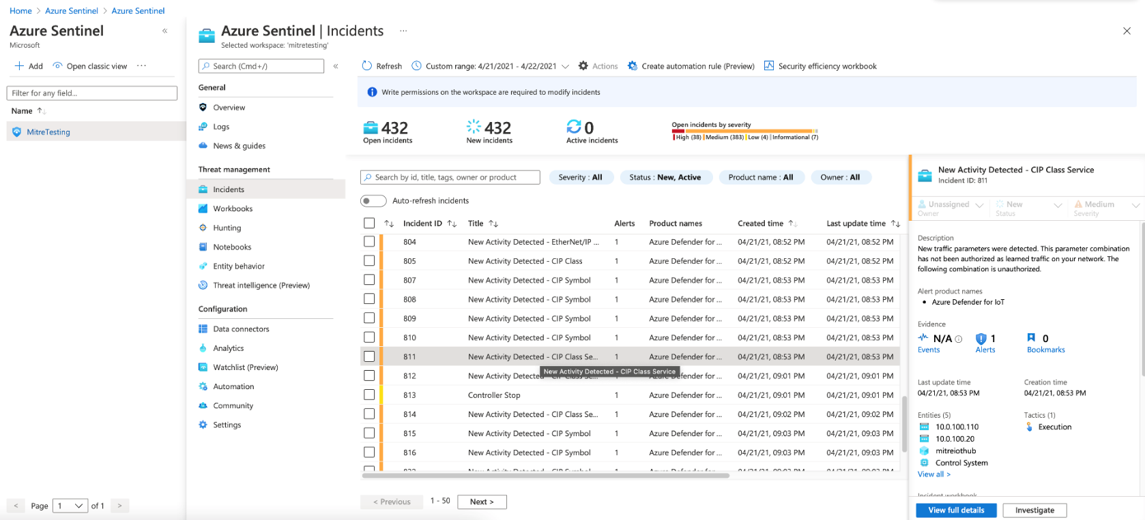The height and width of the screenshot is (520, 1145).
Task: Click the Filter for any field box
Action: click(92, 93)
